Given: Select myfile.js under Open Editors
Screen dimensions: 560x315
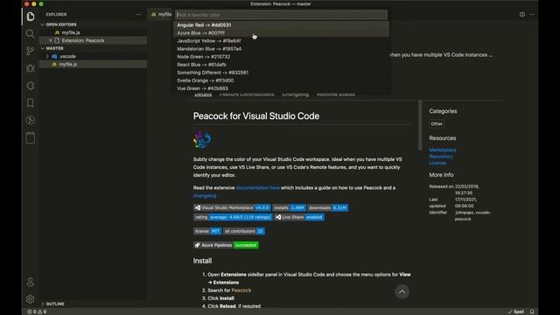Looking at the screenshot, I should 94,32.
